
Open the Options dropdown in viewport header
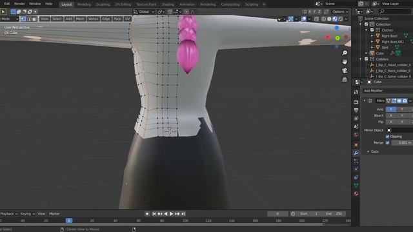[x=340, y=12]
